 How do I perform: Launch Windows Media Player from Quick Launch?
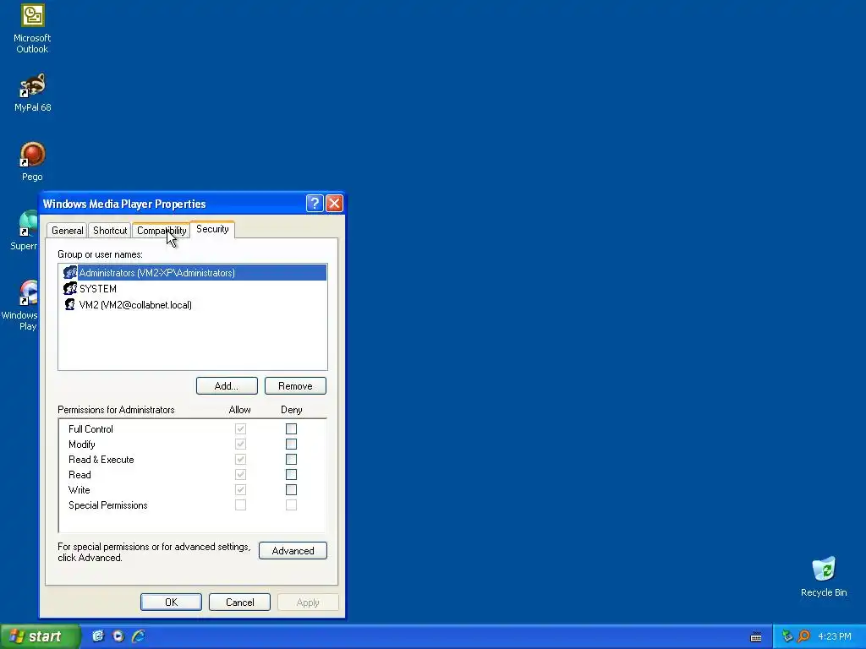click(118, 636)
